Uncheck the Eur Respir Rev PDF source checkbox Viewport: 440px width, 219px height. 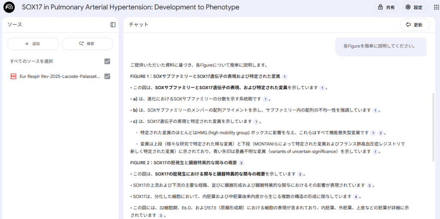pyautogui.click(x=107, y=76)
